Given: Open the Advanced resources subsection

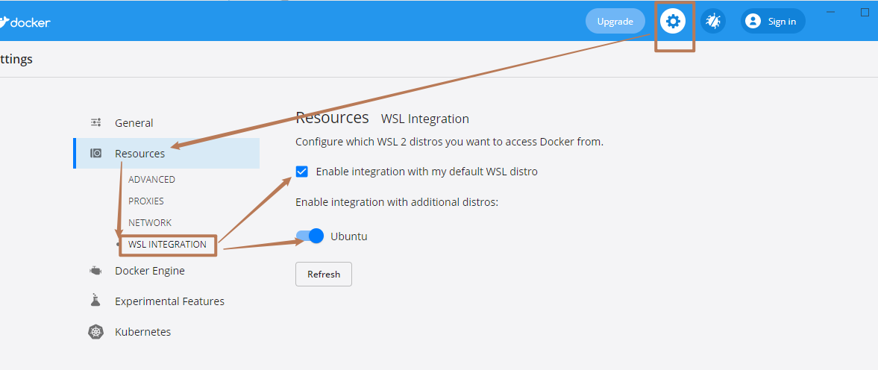Looking at the screenshot, I should coord(151,180).
